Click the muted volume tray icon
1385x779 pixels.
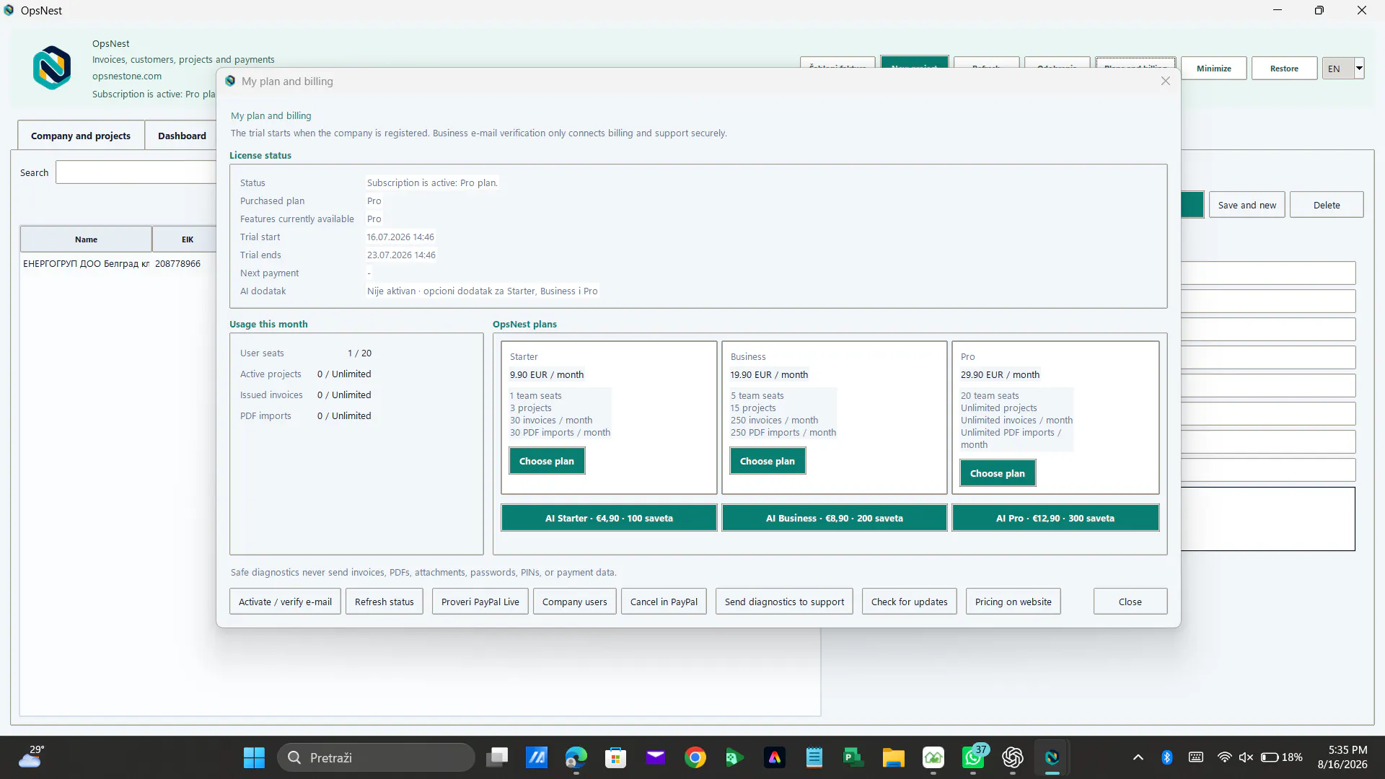pyautogui.click(x=1246, y=757)
